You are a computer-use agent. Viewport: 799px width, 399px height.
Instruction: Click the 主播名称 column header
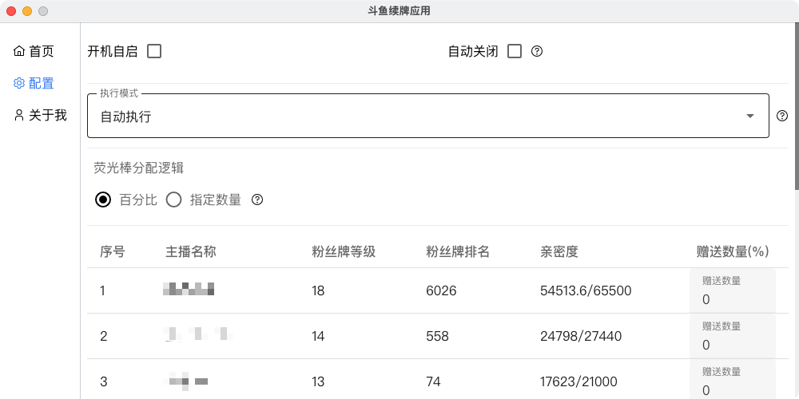tap(191, 251)
